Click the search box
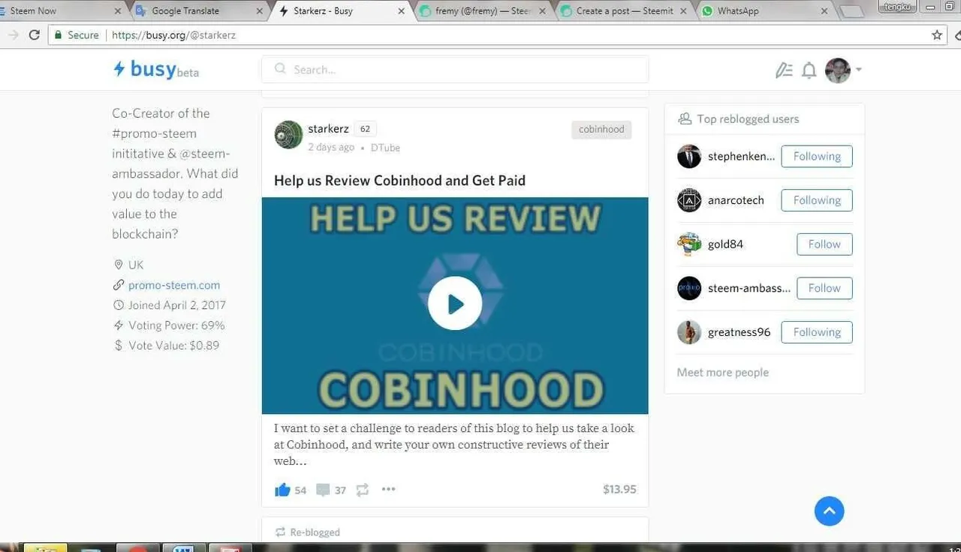 pos(455,69)
